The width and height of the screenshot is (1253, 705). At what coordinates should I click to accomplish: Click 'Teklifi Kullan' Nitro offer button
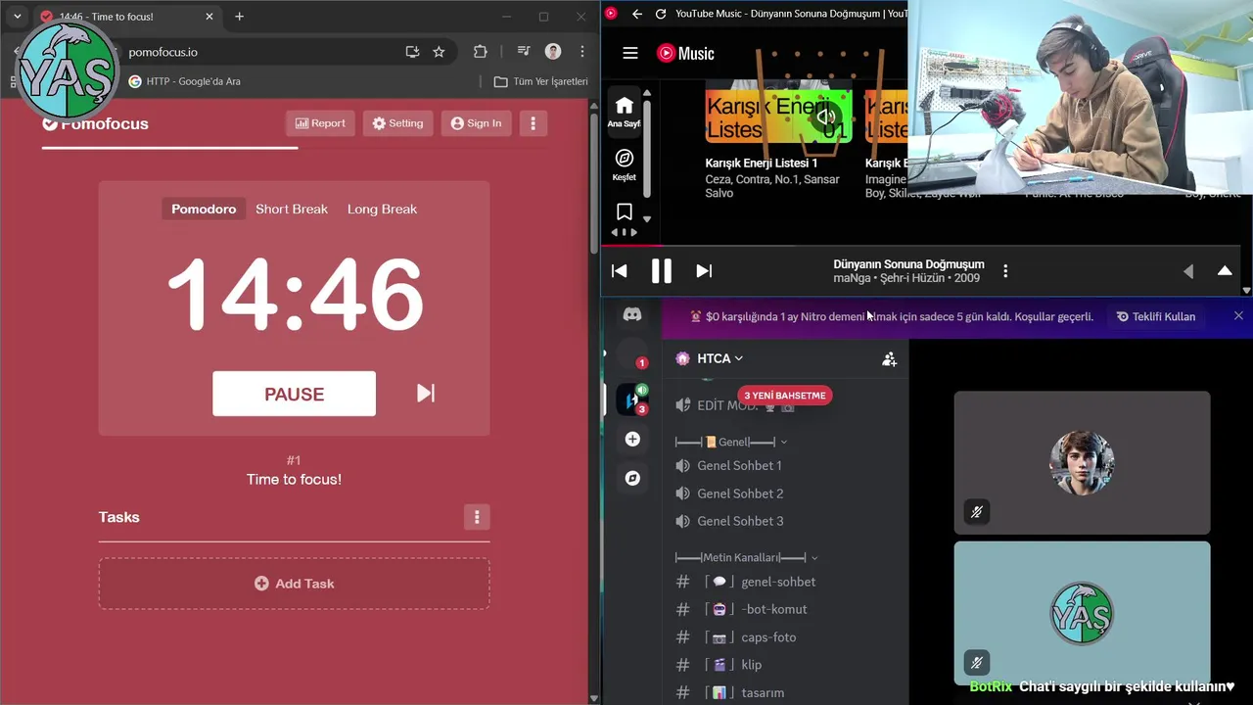coord(1156,316)
